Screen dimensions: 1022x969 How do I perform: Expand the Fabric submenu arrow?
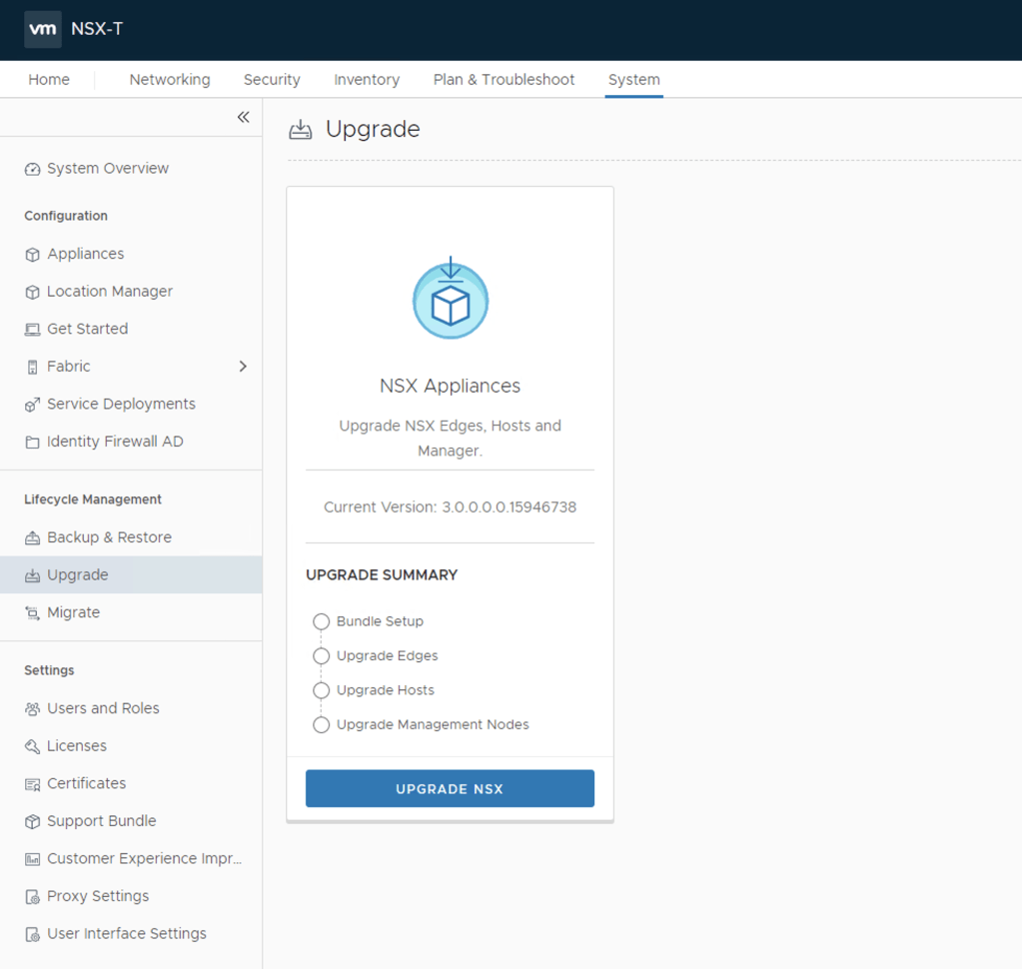pyautogui.click(x=243, y=367)
